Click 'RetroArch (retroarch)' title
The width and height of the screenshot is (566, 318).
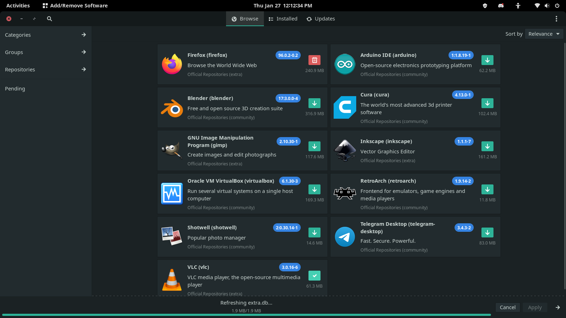(x=388, y=181)
